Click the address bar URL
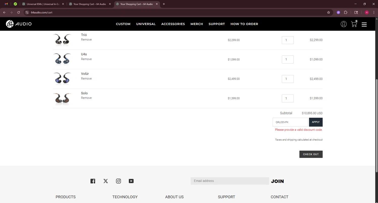Image resolution: width=378 pixels, height=203 pixels. (x=42, y=12)
